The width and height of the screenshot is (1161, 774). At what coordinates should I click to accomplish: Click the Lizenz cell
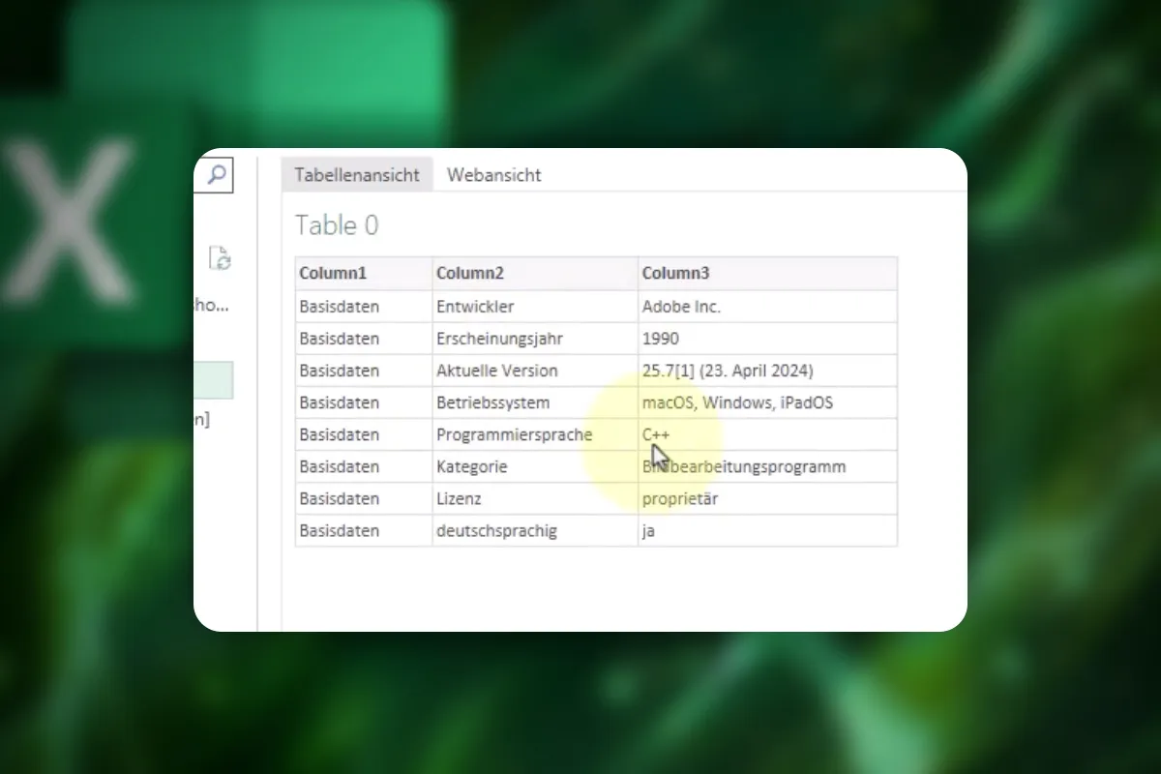pyautogui.click(x=535, y=498)
